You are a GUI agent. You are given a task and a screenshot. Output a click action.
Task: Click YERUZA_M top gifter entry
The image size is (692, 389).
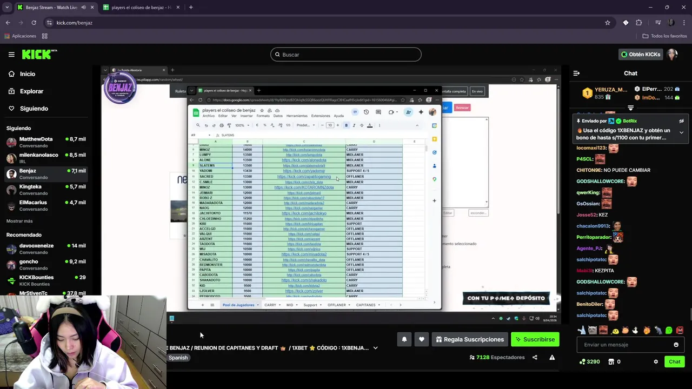click(x=604, y=93)
